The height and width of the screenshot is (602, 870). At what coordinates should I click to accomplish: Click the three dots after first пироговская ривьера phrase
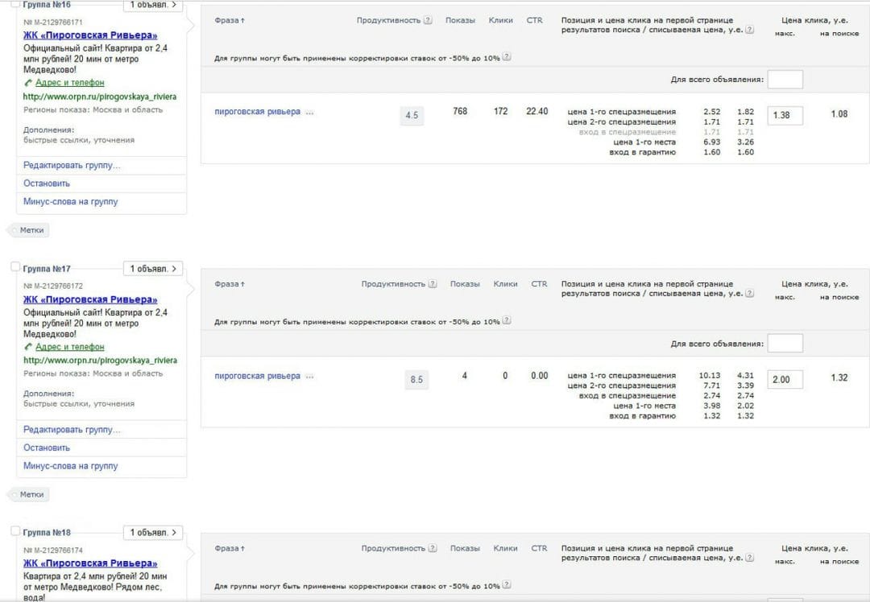(x=309, y=113)
